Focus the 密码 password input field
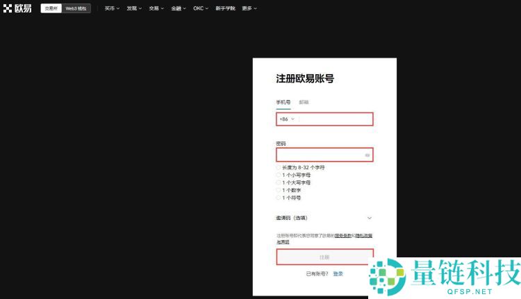Viewport: 521px width, 299px height. click(x=324, y=155)
